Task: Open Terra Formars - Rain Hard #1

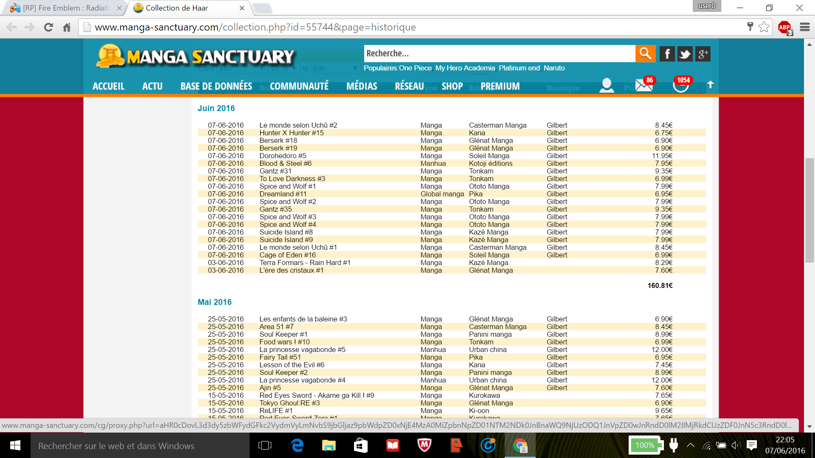Action: [305, 263]
